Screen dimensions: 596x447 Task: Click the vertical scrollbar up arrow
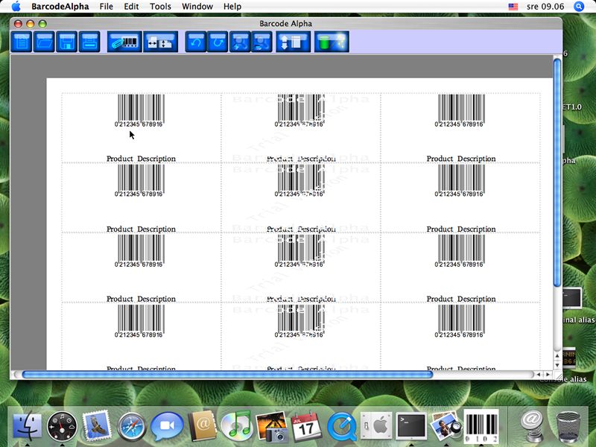(557, 356)
